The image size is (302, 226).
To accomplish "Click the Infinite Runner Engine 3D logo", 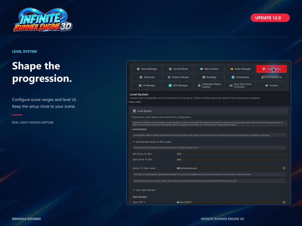I will coord(43,19).
